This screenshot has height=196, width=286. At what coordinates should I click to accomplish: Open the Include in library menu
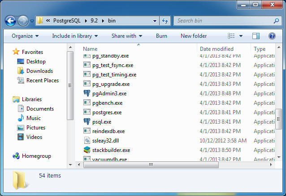(75, 36)
